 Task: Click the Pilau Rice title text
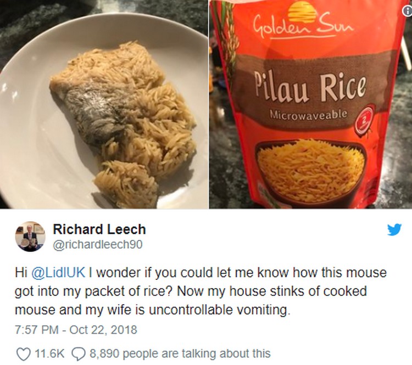[310, 88]
